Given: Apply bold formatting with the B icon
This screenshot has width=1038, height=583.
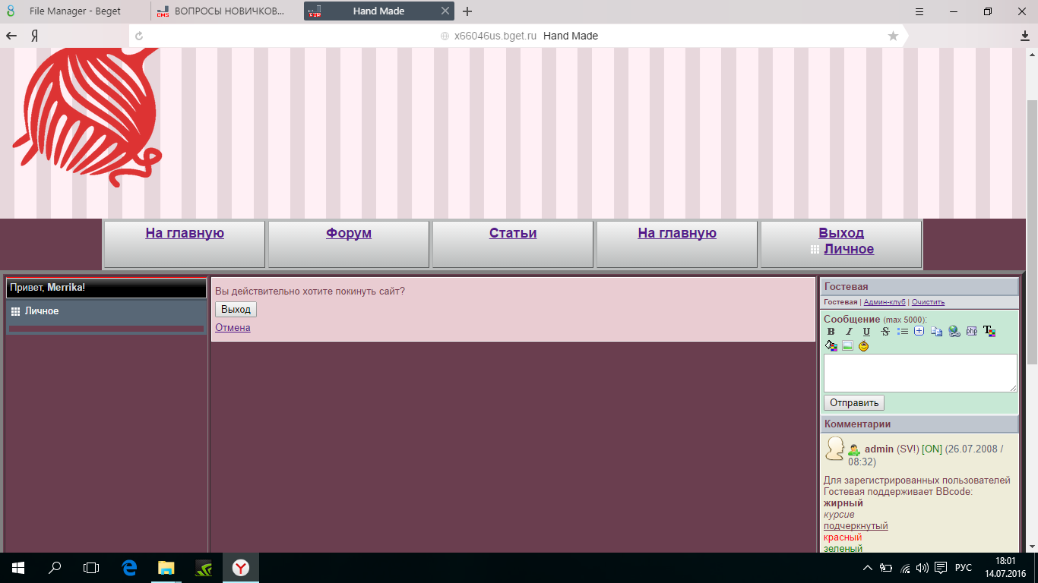Looking at the screenshot, I should click(x=831, y=332).
